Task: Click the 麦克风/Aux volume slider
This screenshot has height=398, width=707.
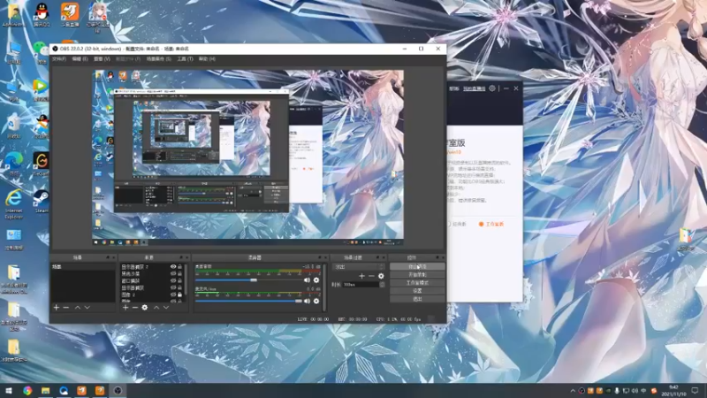Action: (249, 301)
